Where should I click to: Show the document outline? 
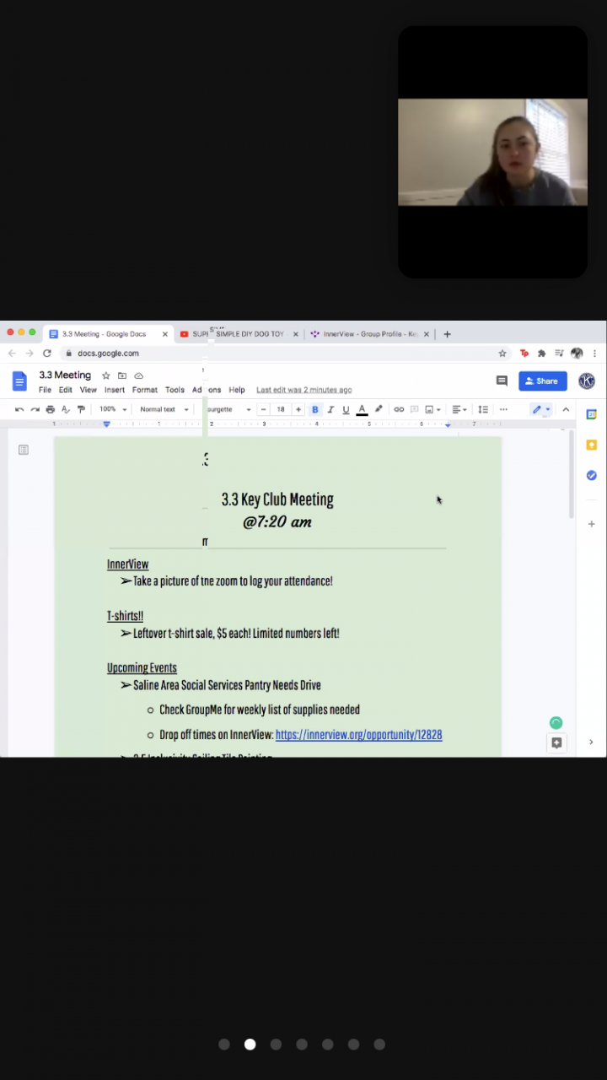tap(24, 450)
